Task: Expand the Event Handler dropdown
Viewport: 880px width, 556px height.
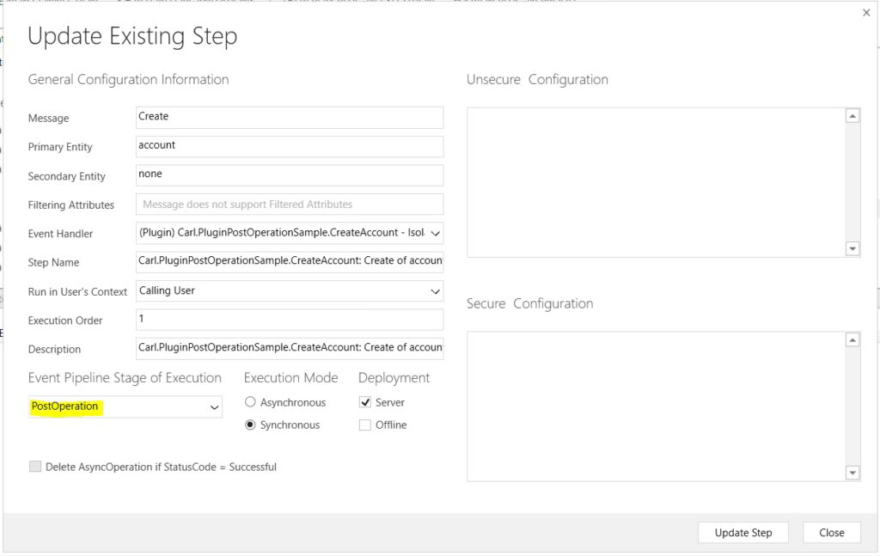Action: 435,234
